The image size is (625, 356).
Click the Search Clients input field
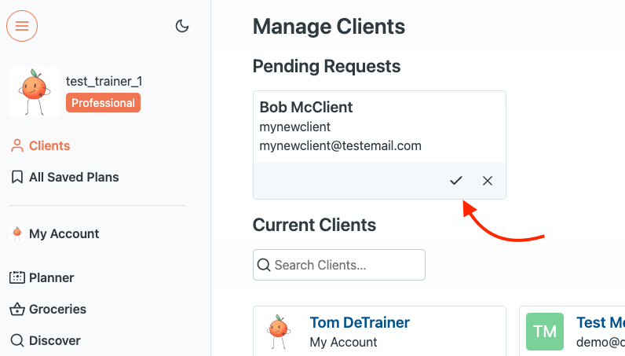click(x=339, y=265)
